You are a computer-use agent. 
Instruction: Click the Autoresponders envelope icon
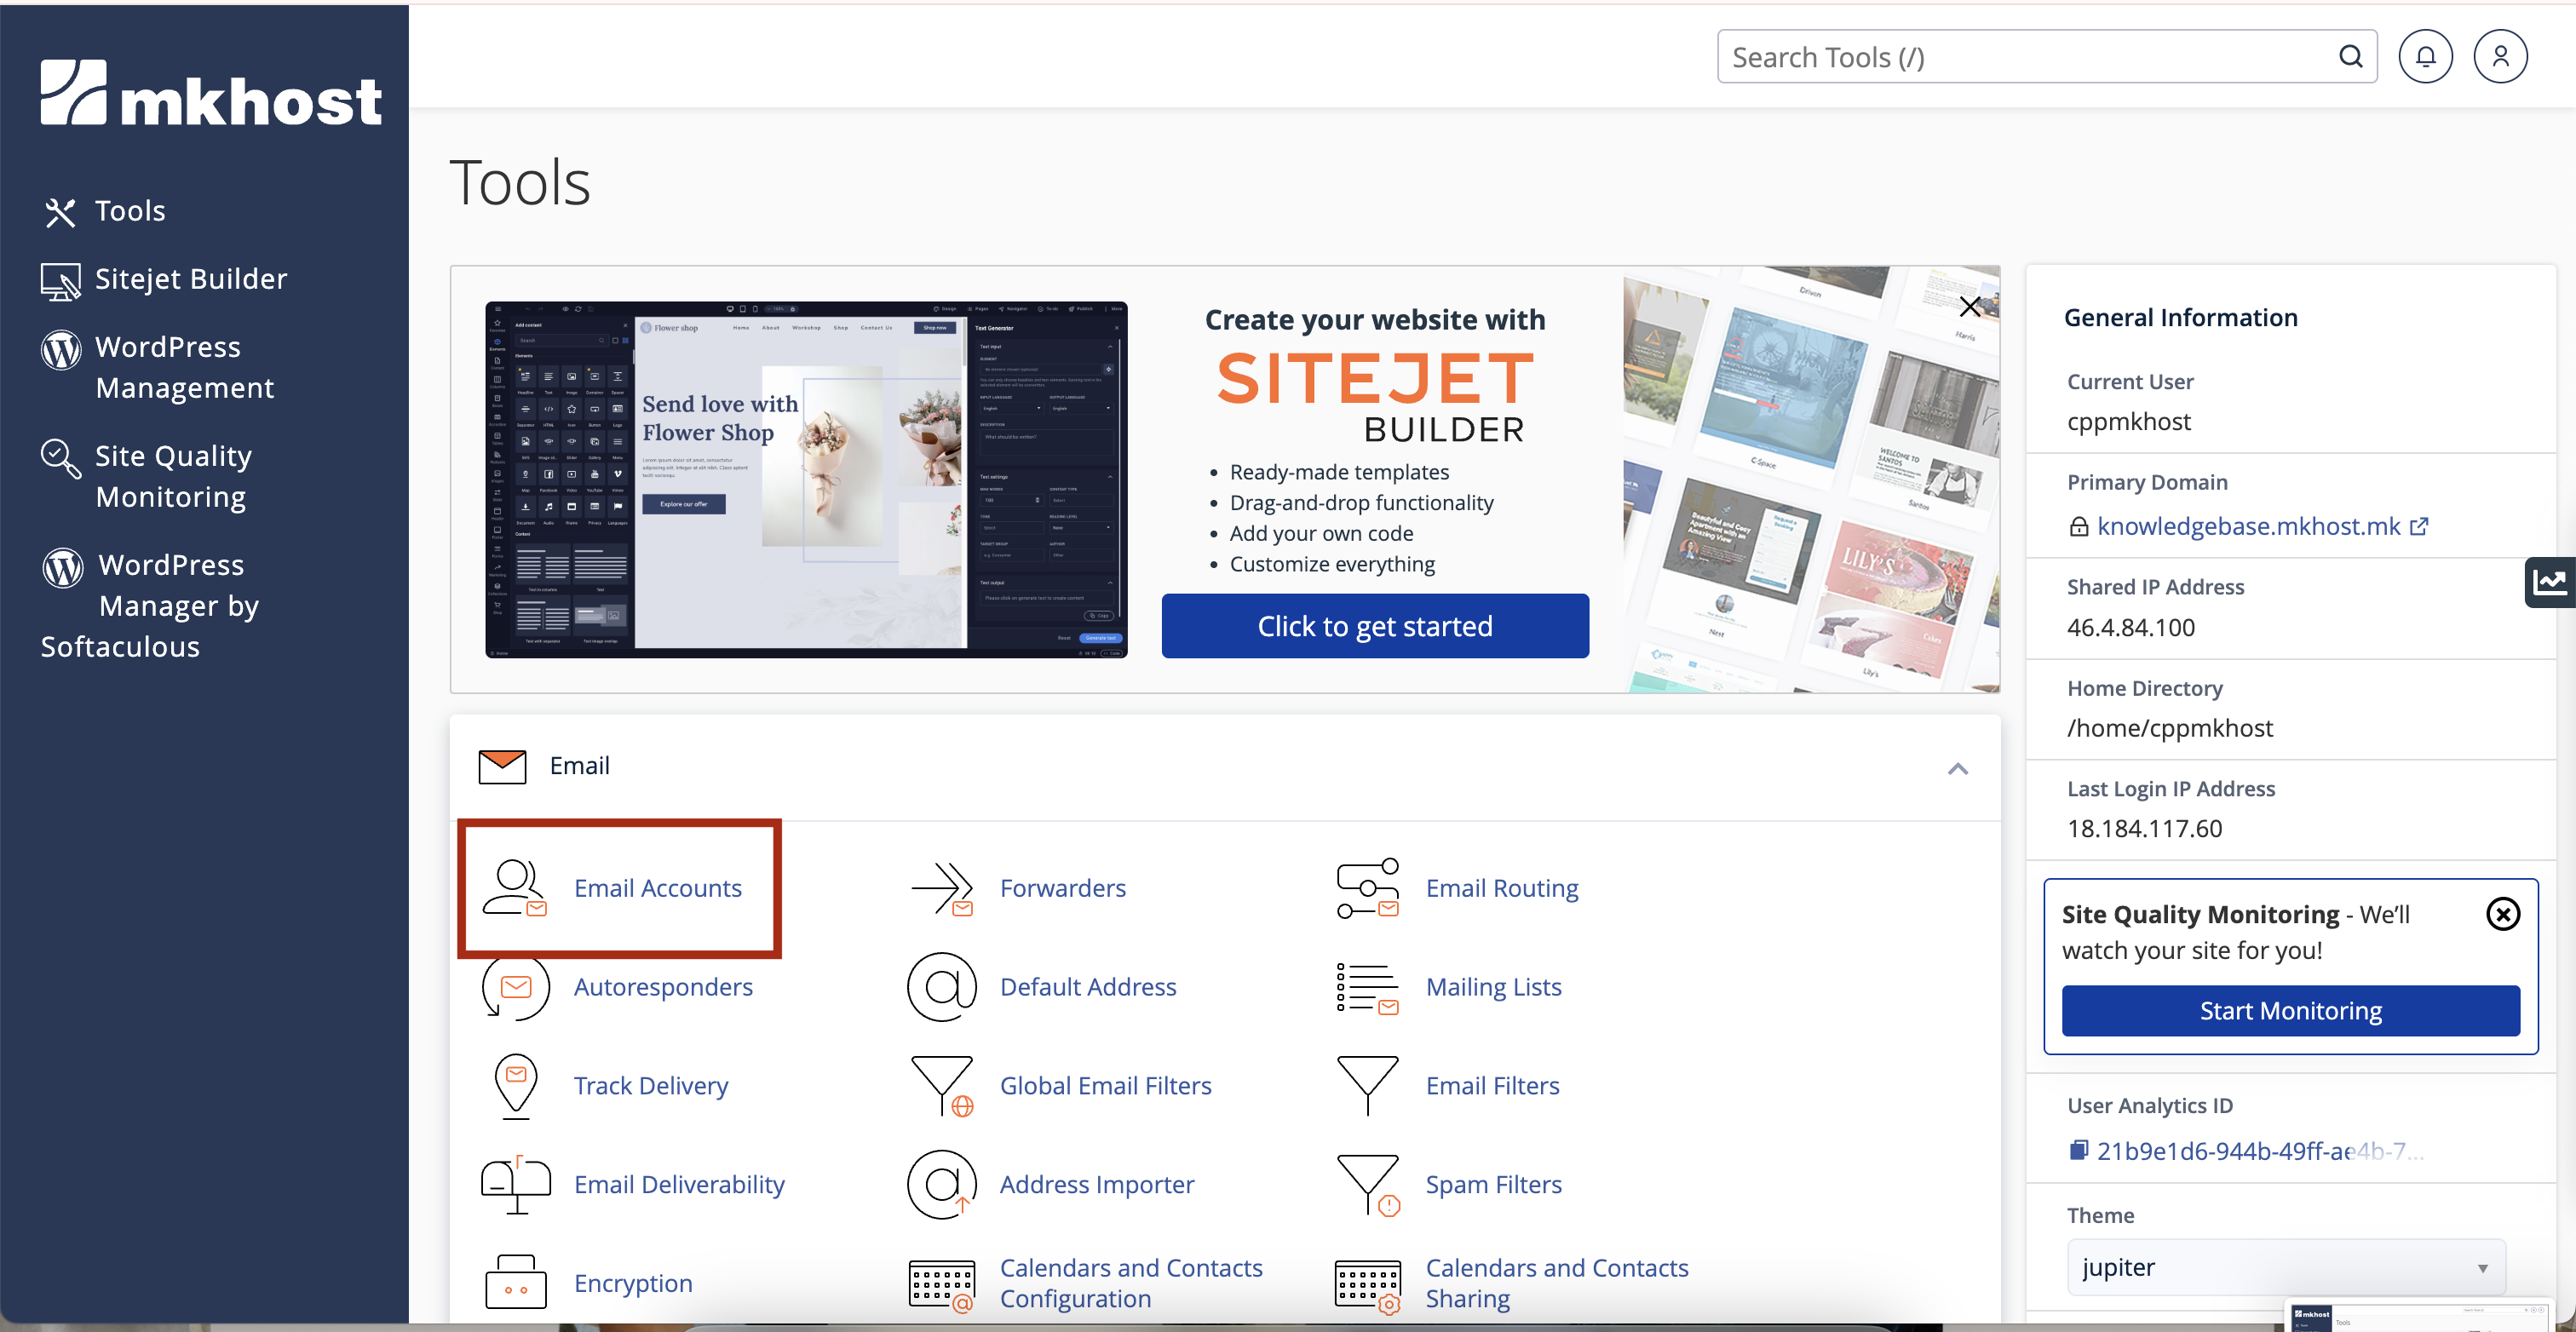515,988
